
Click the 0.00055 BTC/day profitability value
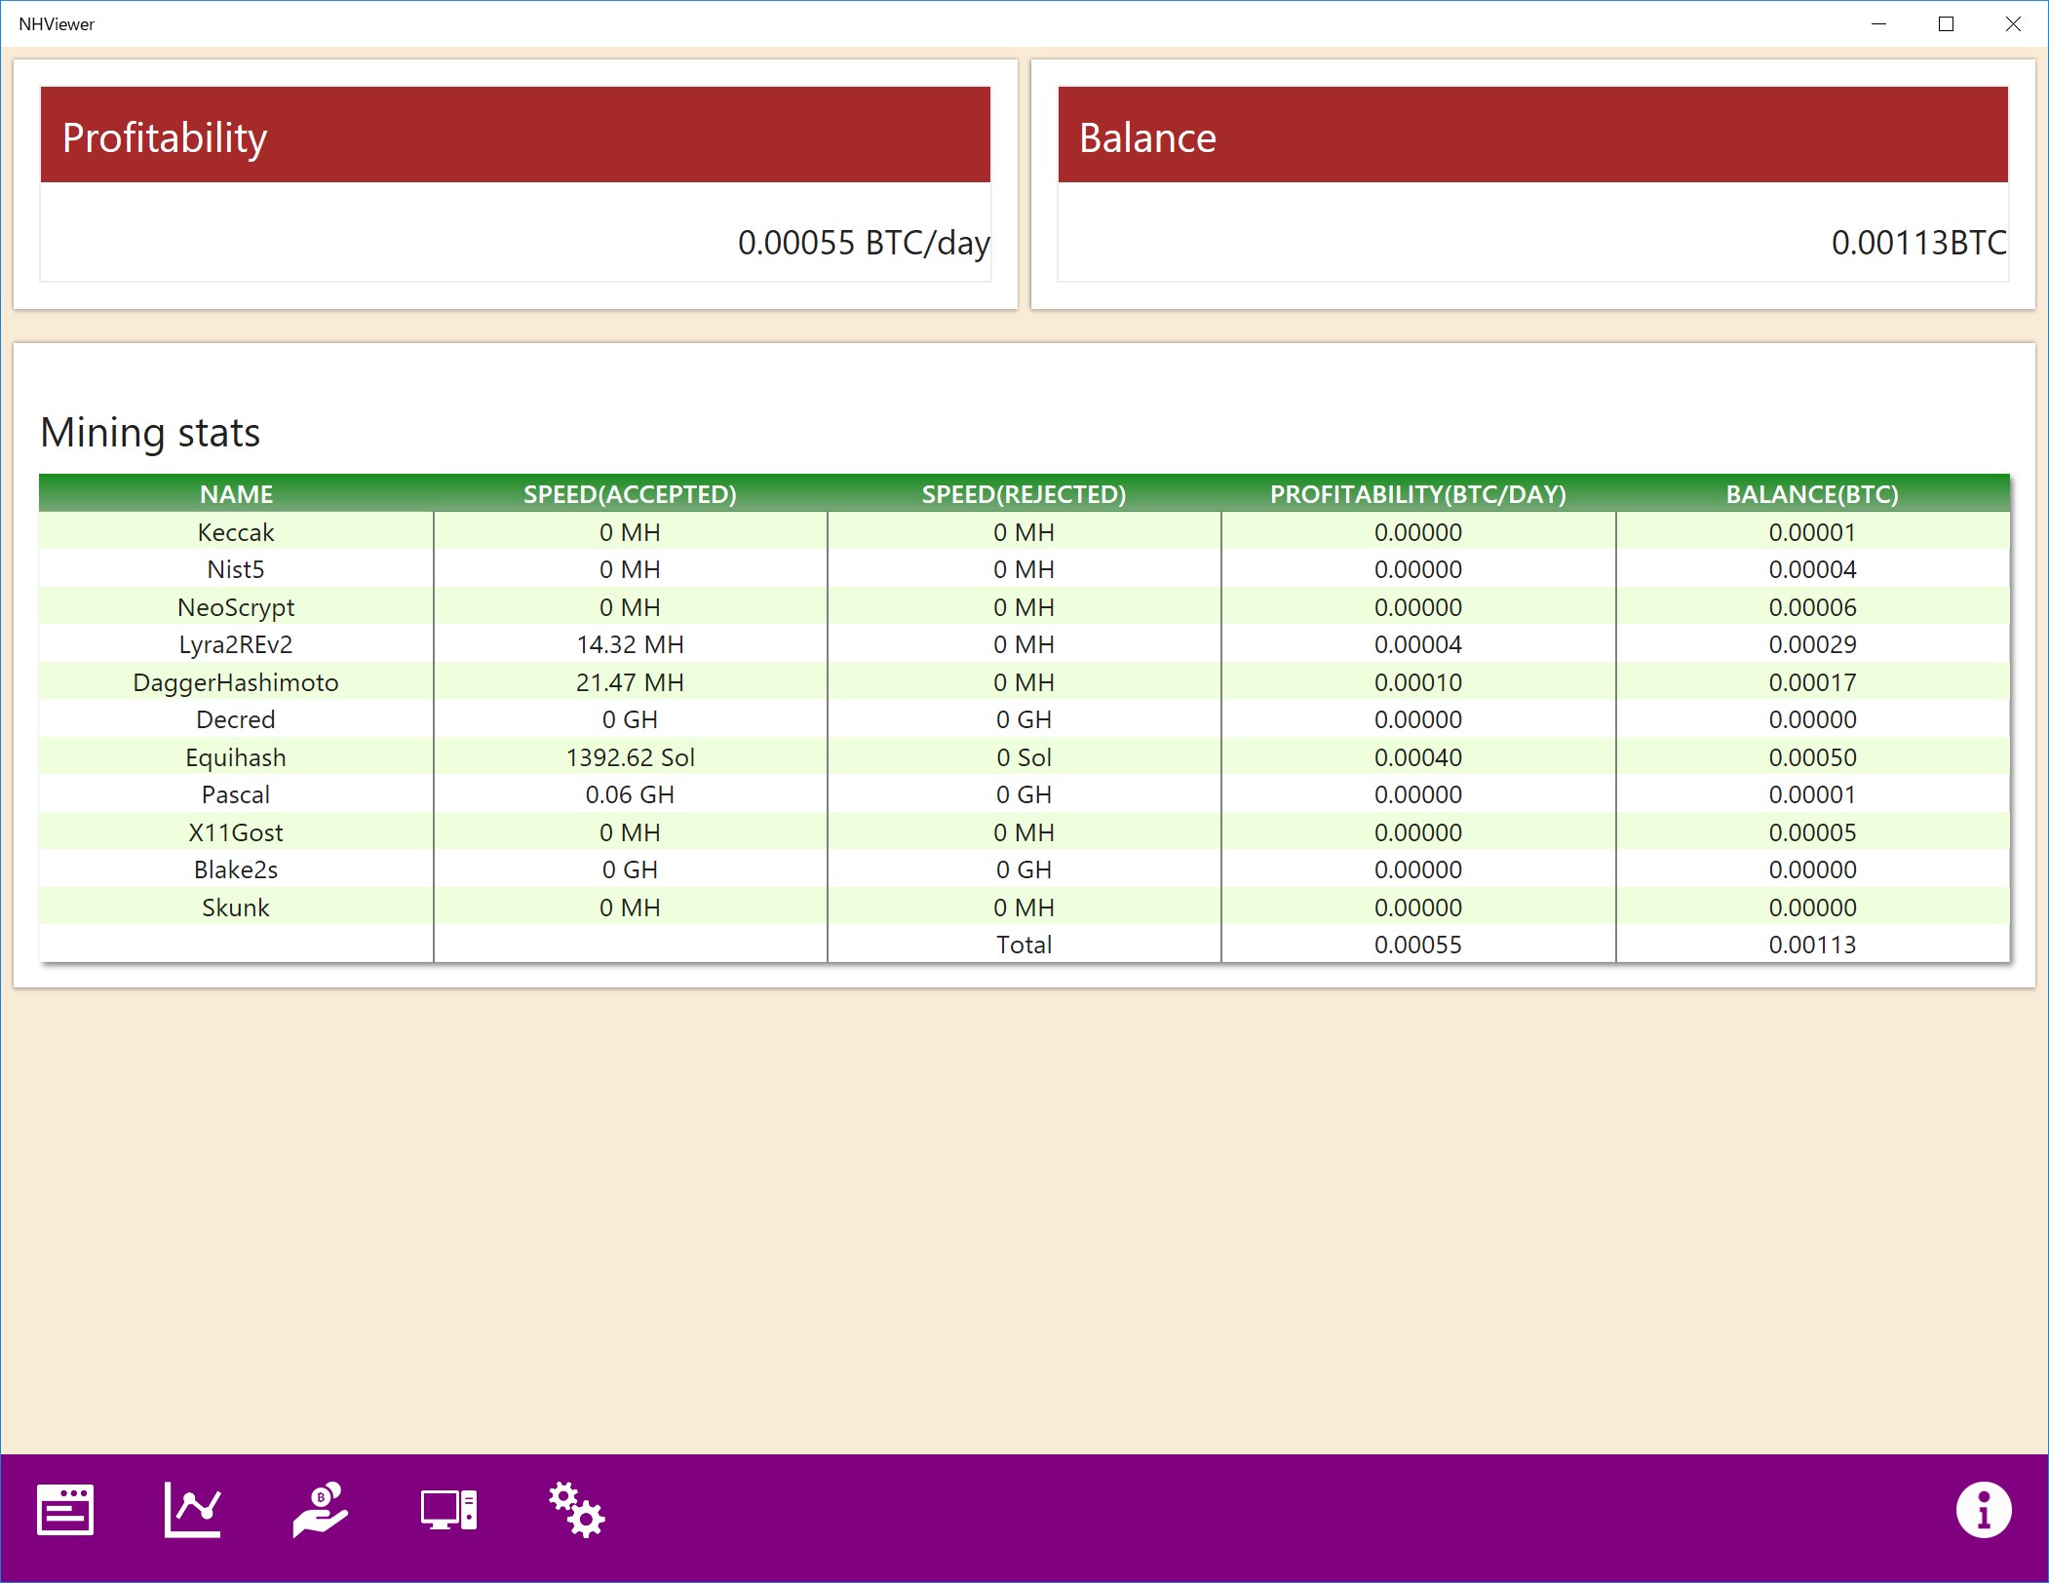click(x=864, y=243)
